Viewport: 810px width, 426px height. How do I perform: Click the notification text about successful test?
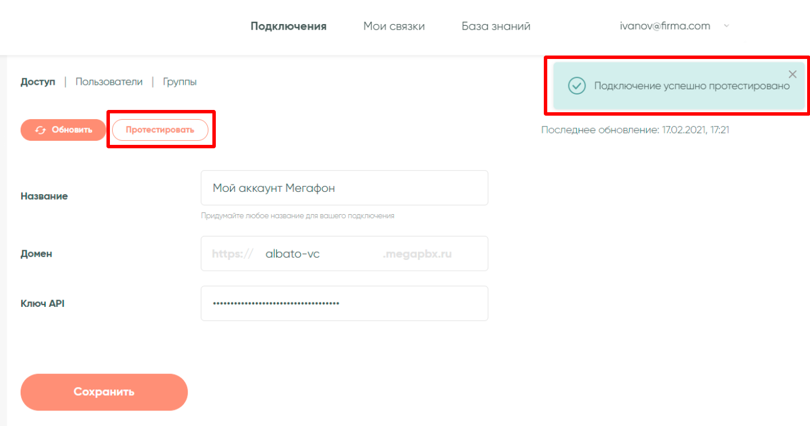point(692,86)
